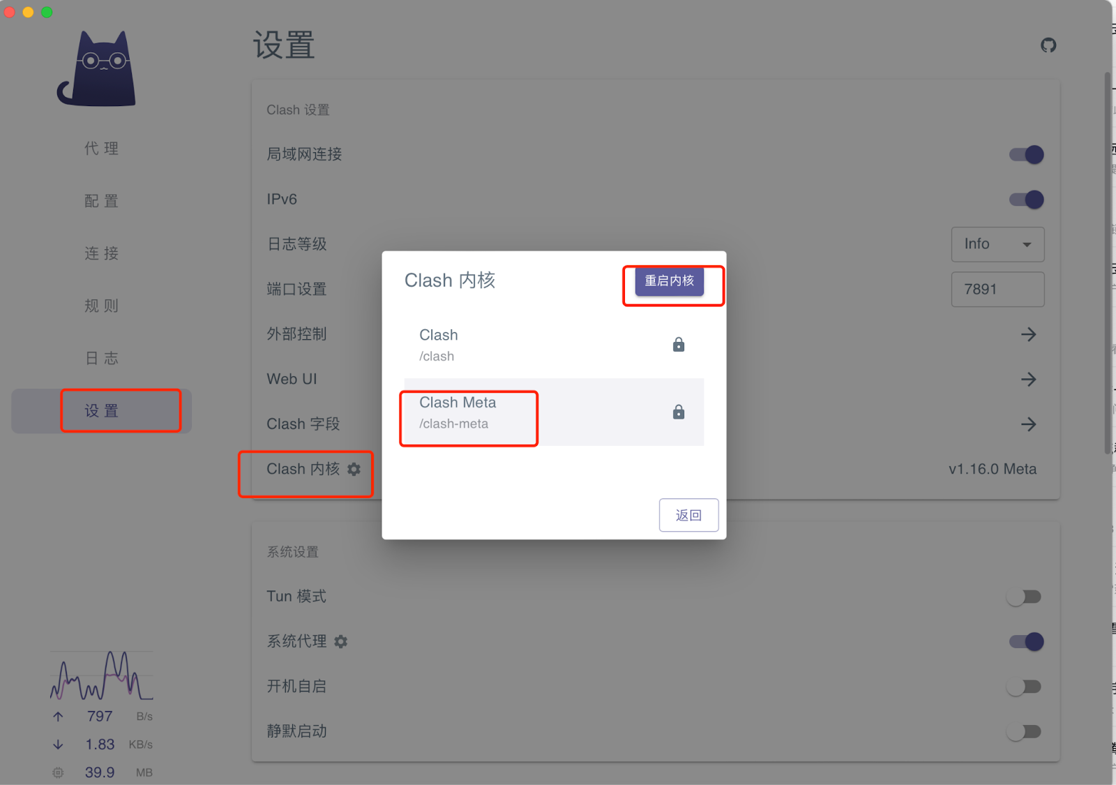This screenshot has height=785, width=1116.
Task: Click the 外部控制 label
Action: (296, 334)
